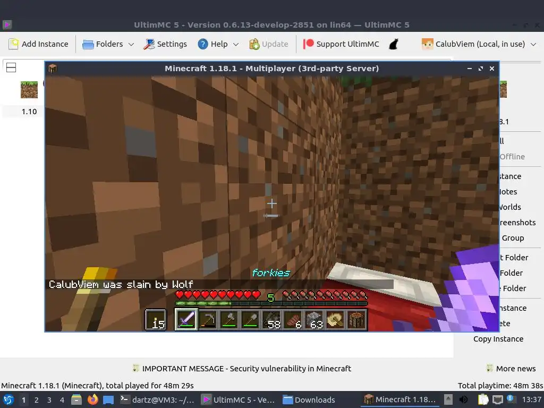Screen dimensions: 544x408
Task: Select the cobblestone stack of 63
Action: [314, 319]
